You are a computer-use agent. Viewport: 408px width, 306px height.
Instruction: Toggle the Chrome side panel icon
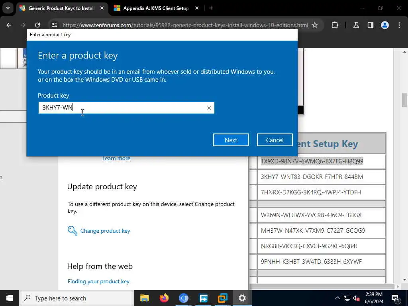click(371, 25)
